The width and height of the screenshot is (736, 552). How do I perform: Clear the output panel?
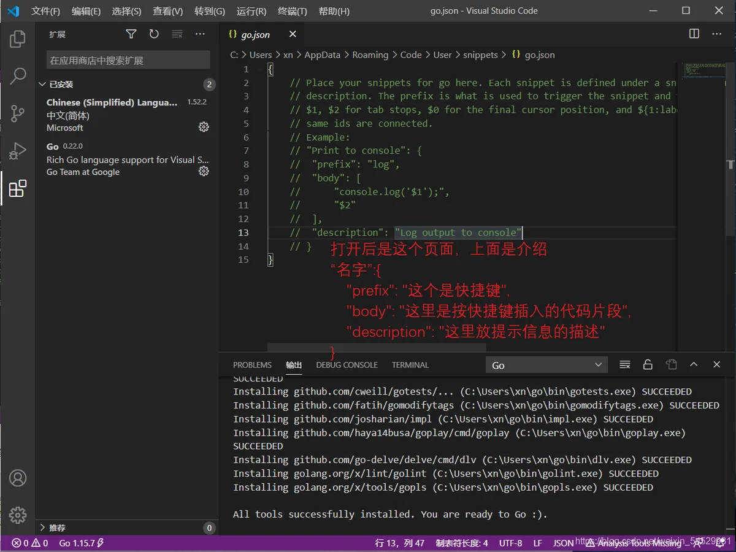625,365
